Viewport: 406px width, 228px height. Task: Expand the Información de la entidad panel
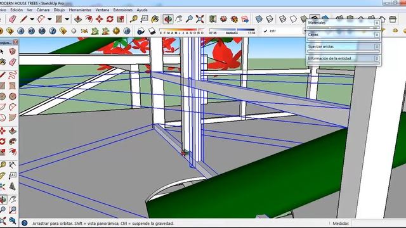[377, 58]
